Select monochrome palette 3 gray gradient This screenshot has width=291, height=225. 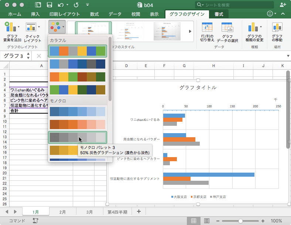point(78,137)
